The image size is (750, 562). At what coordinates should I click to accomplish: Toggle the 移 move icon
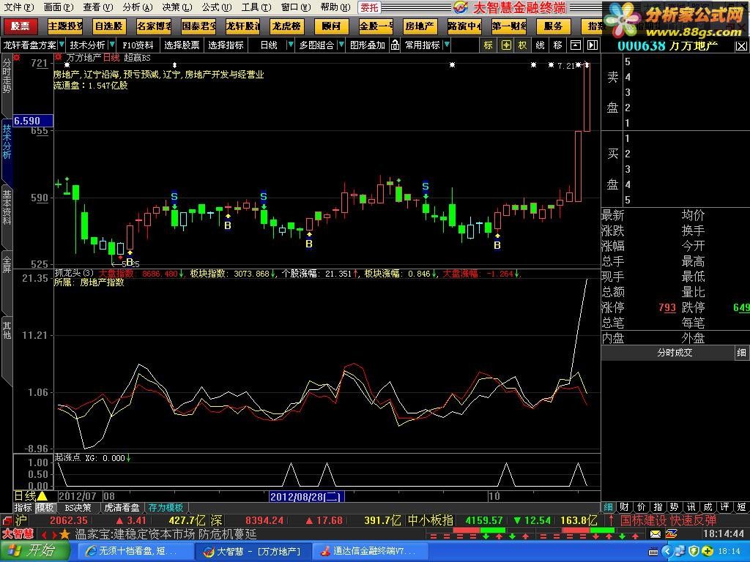(557, 45)
